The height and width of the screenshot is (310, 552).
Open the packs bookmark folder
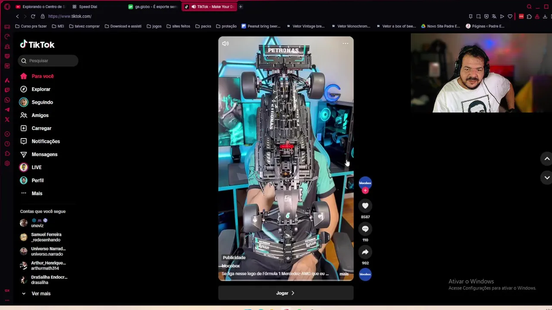coord(203,26)
